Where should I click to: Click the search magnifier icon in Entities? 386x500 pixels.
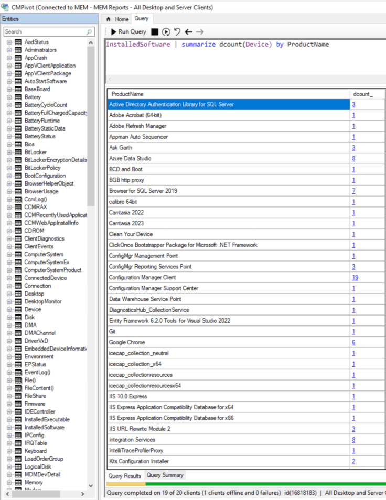click(89, 32)
